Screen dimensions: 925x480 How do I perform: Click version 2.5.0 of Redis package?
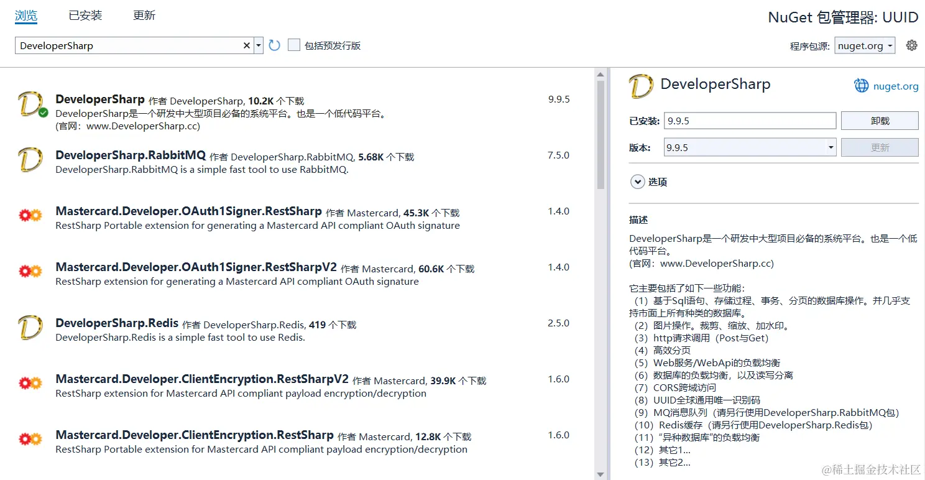[x=558, y=323]
